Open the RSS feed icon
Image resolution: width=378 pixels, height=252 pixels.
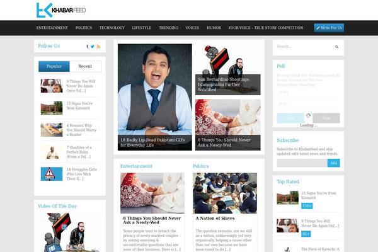tap(98, 47)
